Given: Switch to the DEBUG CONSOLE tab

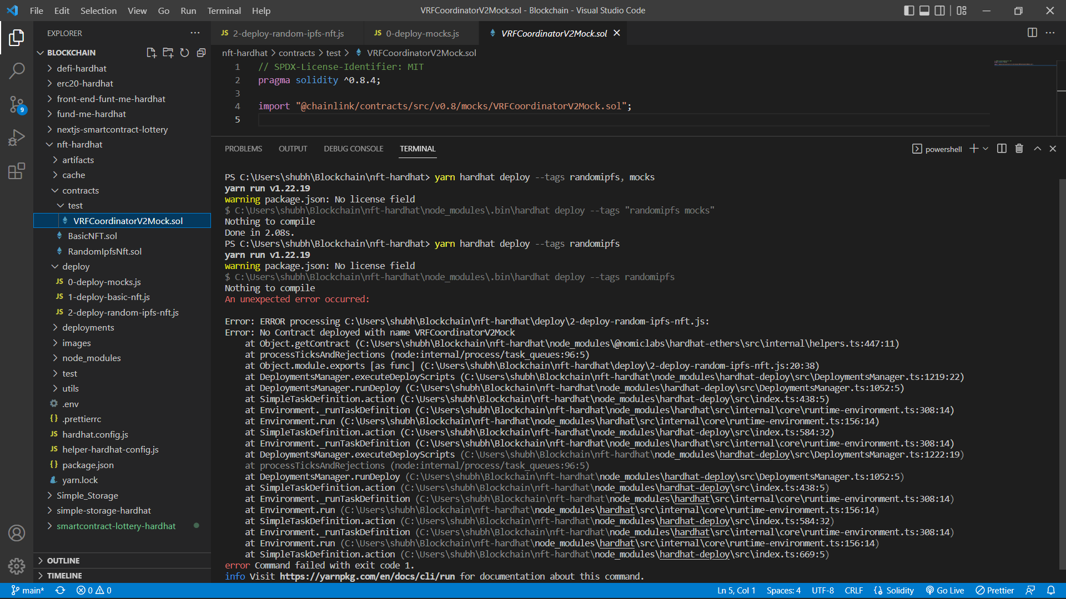Looking at the screenshot, I should pos(353,149).
